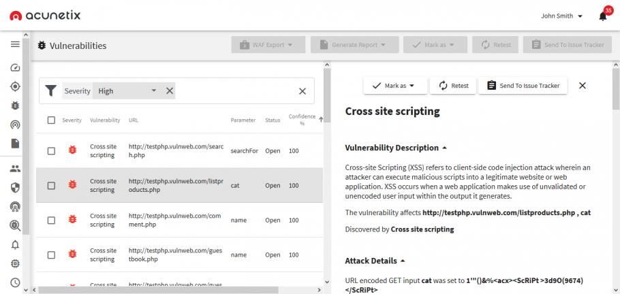
Task: Click red bug severity icon for listproducts.php
Action: (72, 184)
